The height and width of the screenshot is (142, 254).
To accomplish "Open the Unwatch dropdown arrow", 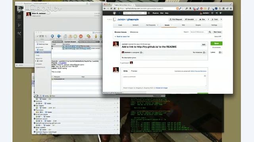I will click(x=196, y=19).
